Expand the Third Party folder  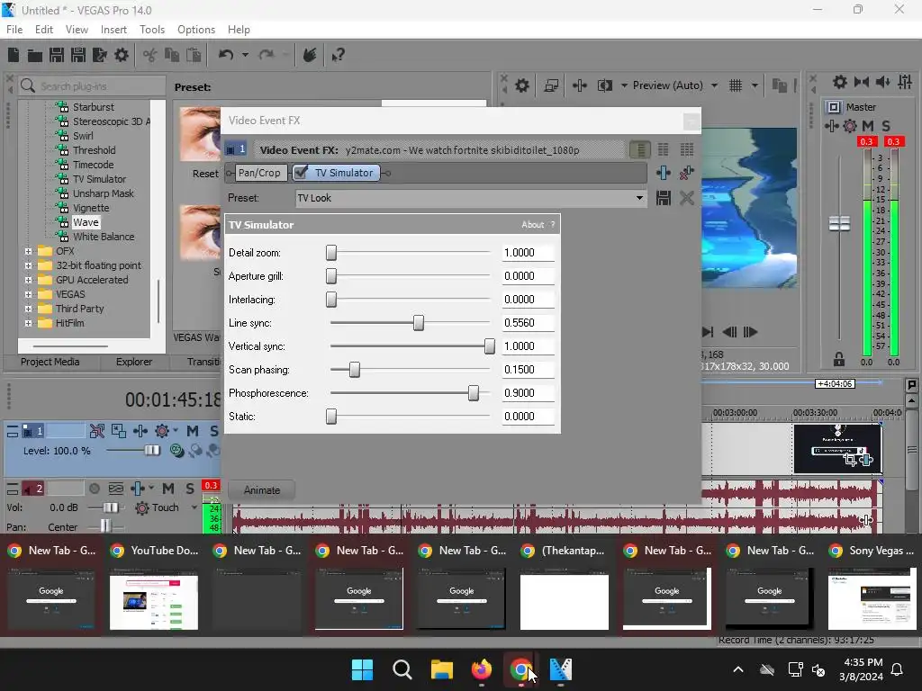[x=28, y=309]
